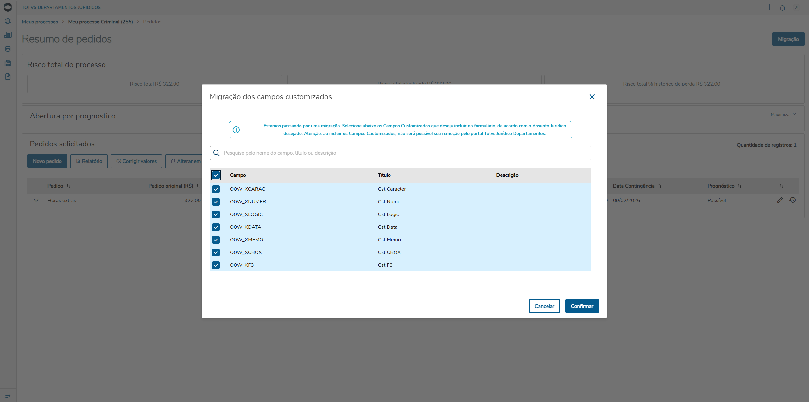Click the scales of justice sidebar icon
The width and height of the screenshot is (809, 402).
pyautogui.click(x=8, y=21)
